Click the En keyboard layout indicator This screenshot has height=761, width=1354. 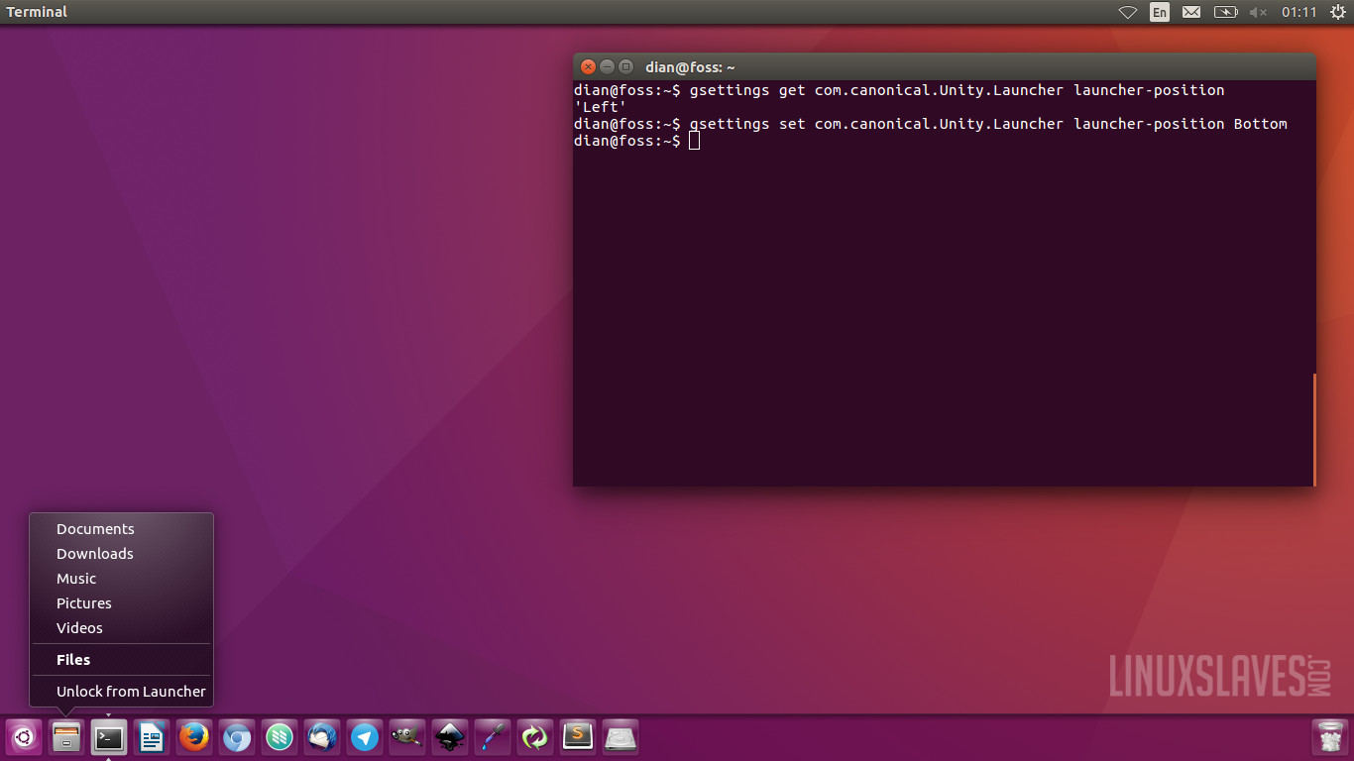coord(1159,12)
